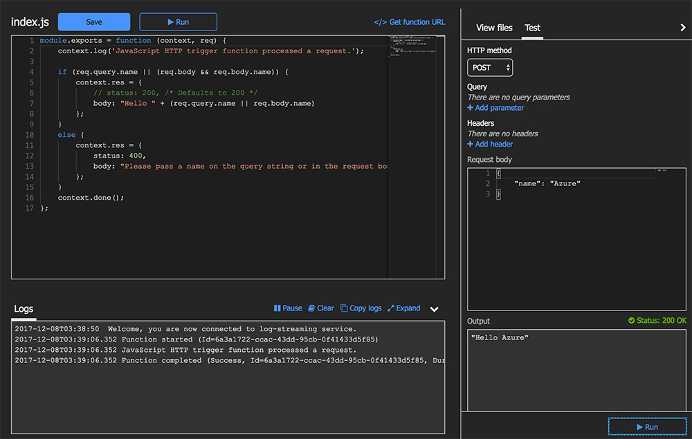The width and height of the screenshot is (692, 439).
Task: Clear the logs
Action: click(321, 308)
